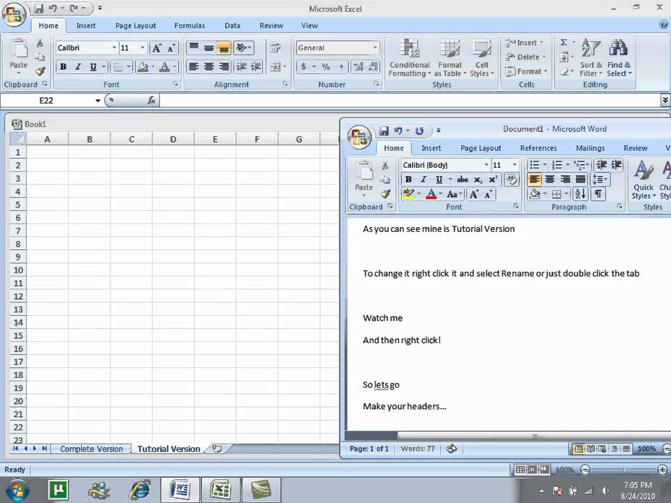
Task: Toggle Bold in Word Font group
Action: coord(408,180)
